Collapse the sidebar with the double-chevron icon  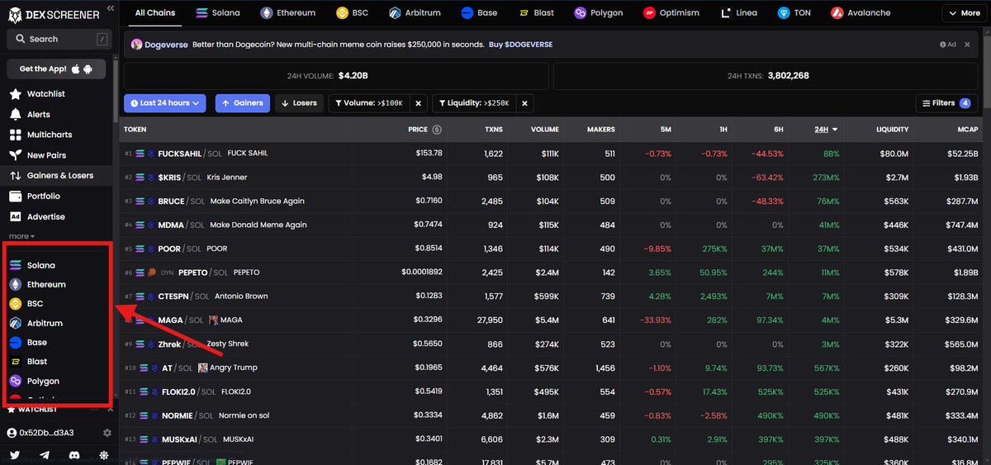point(111,10)
